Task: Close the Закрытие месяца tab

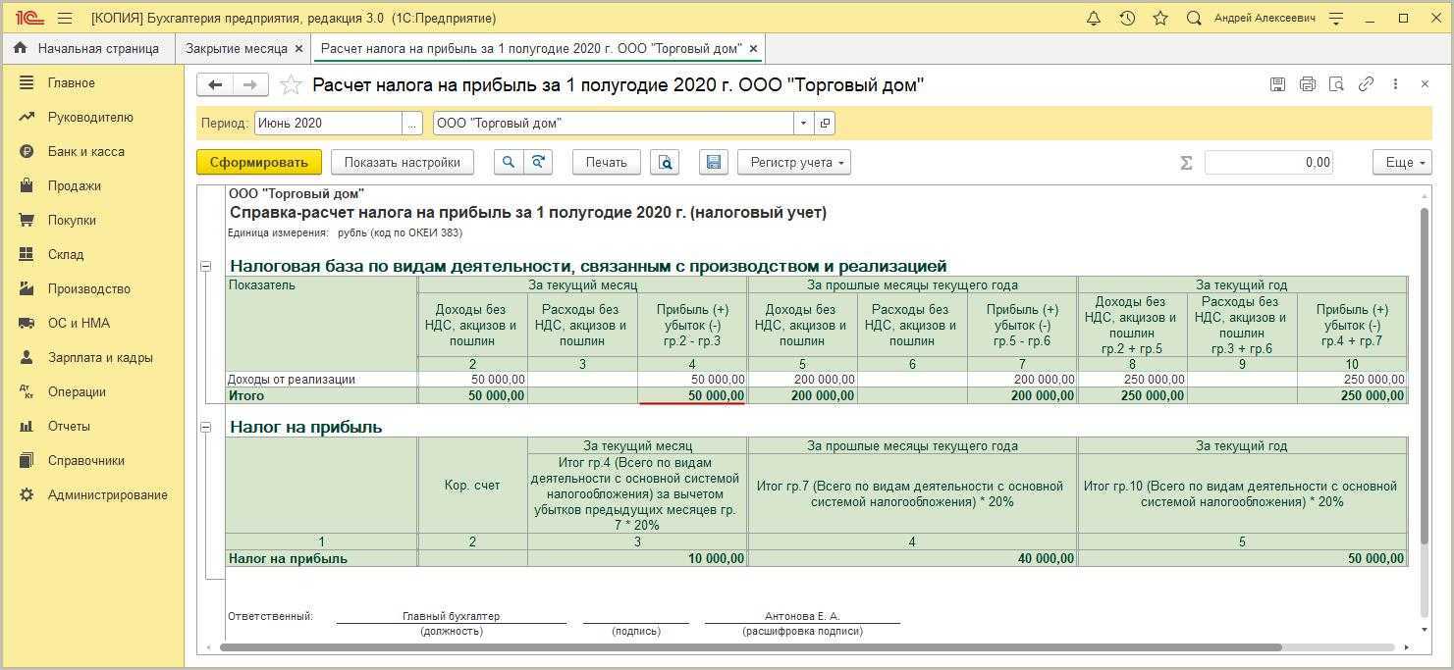Action: pyautogui.click(x=299, y=48)
